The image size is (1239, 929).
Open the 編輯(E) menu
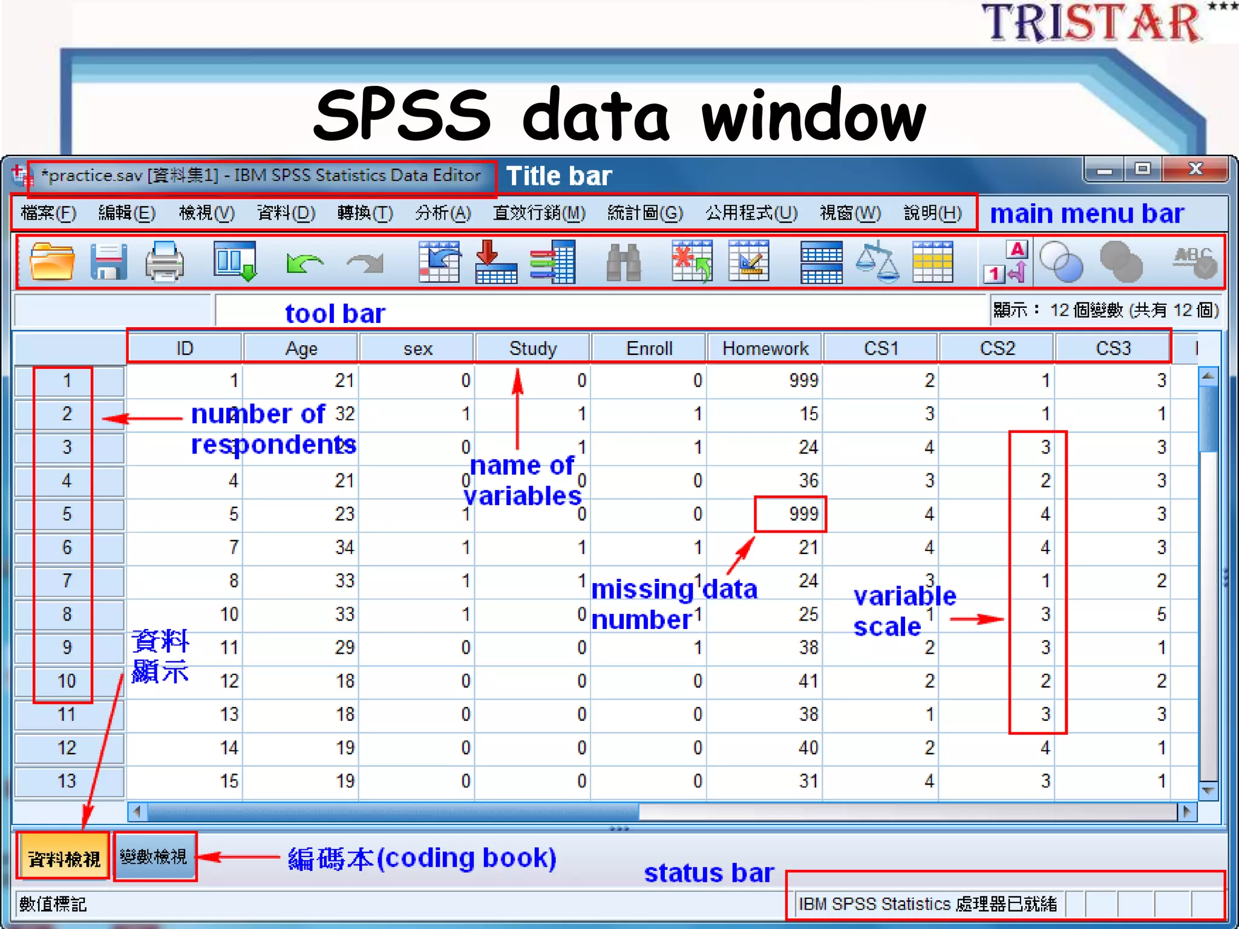coord(127,213)
